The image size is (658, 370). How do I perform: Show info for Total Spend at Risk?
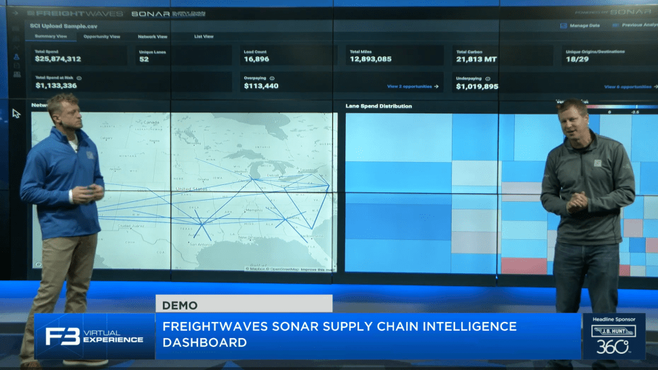coord(79,78)
